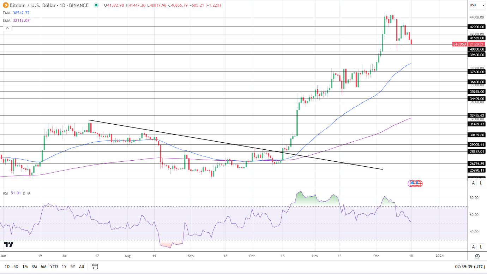Click the 36400.00 horizontal line label
Screen dimensions: 487x274
[x=477, y=82]
